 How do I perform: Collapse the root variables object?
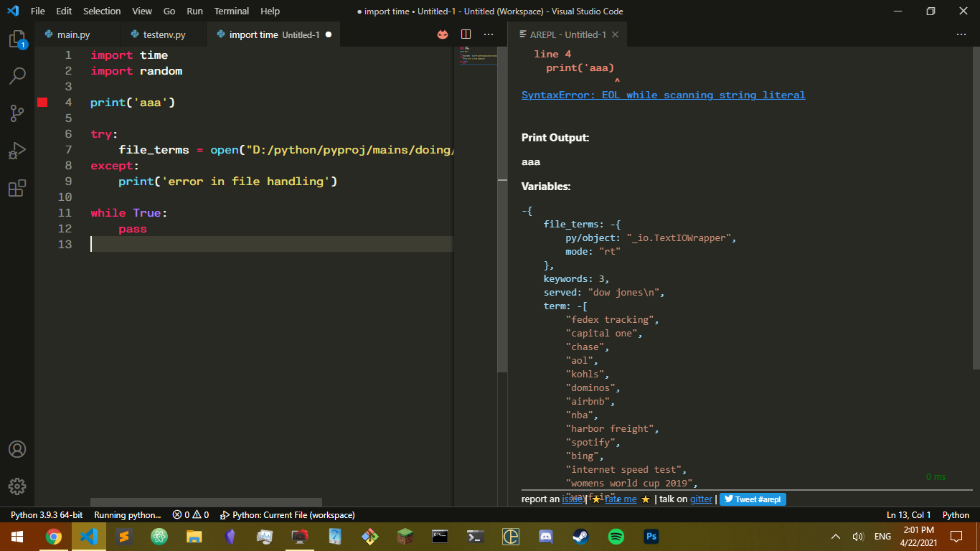tap(524, 211)
